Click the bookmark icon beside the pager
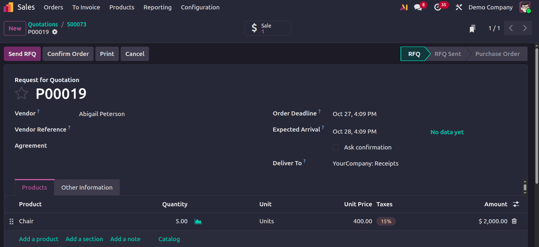 point(472,28)
